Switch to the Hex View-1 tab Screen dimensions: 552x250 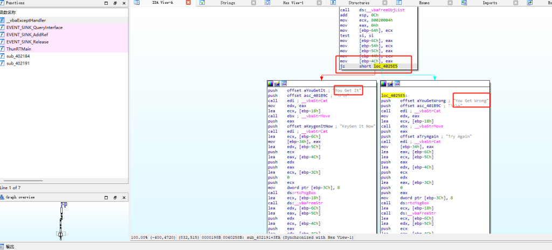[x=293, y=3]
